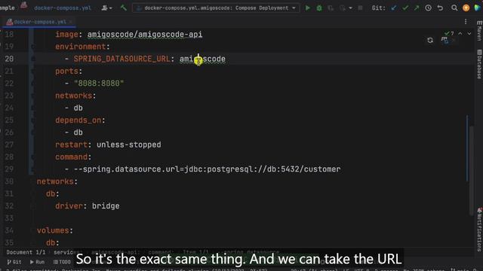Open the Database tool window
The height and width of the screenshot is (271, 483).
[479, 64]
